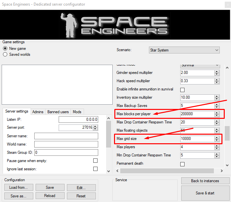Click the Load from... button
Screen dimensions: 231x202
[19, 187]
